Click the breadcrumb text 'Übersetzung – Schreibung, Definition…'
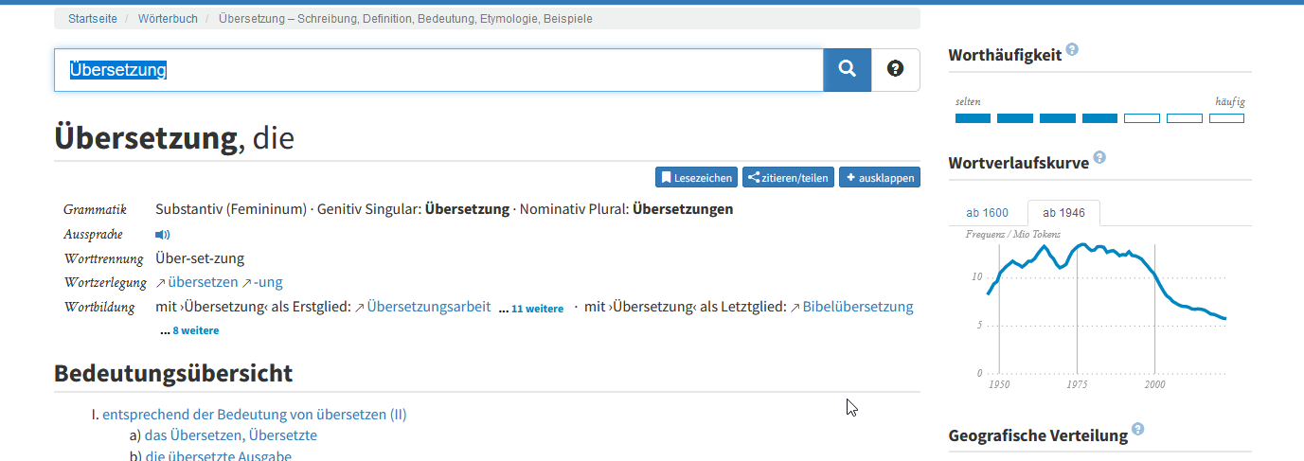 click(405, 19)
